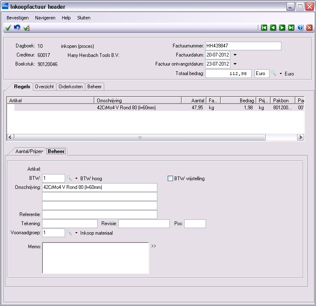Click the Fa... column header

[213, 101]
